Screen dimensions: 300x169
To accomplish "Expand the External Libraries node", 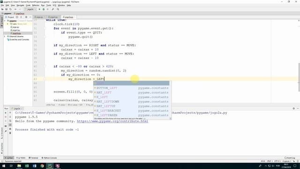I will pos(5,36).
